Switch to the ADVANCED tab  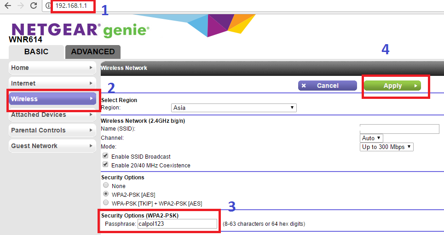click(x=93, y=52)
